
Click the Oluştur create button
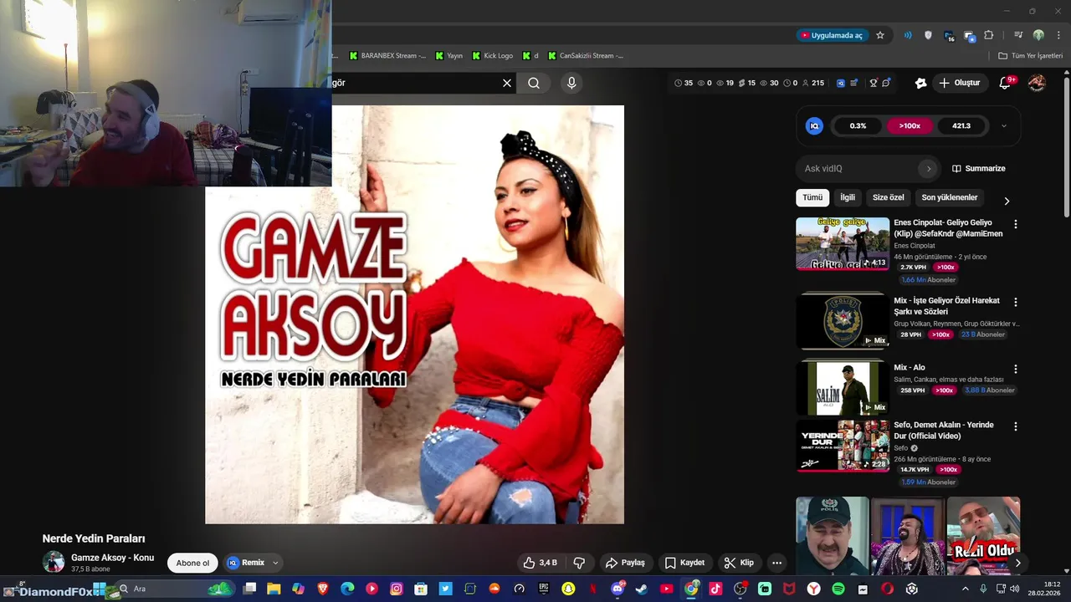click(x=960, y=83)
